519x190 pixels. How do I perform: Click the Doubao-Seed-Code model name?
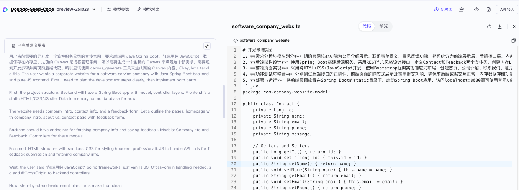(x=32, y=9)
